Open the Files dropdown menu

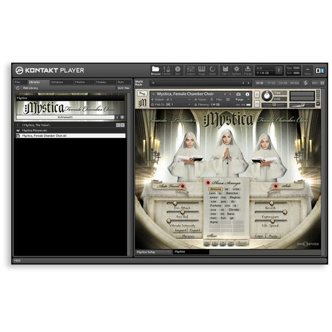[x=225, y=70]
